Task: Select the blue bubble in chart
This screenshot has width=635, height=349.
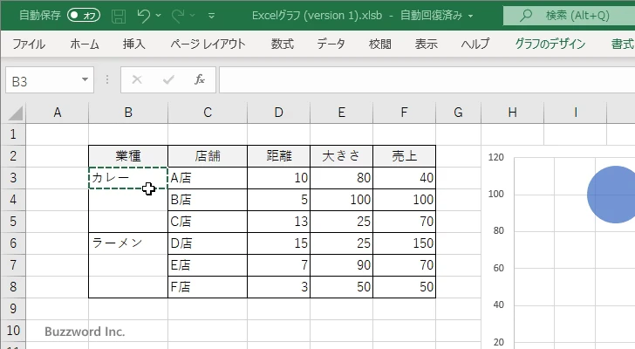Action: [614, 194]
